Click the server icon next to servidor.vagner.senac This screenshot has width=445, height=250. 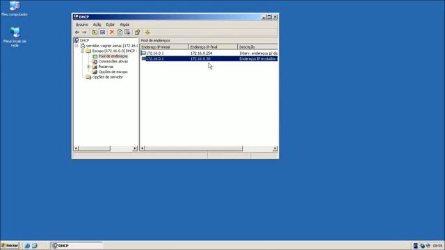tap(83, 46)
